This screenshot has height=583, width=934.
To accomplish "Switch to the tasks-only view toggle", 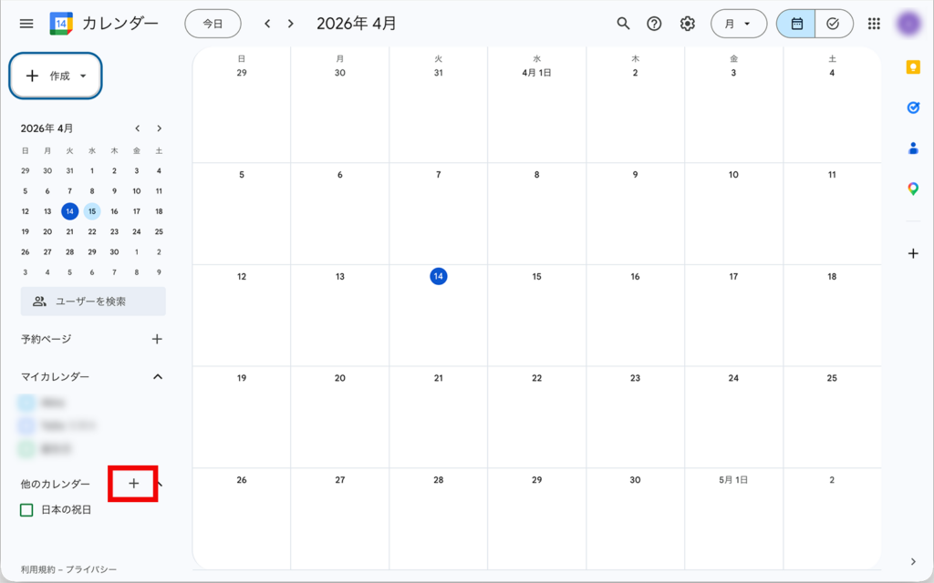I will (x=833, y=24).
